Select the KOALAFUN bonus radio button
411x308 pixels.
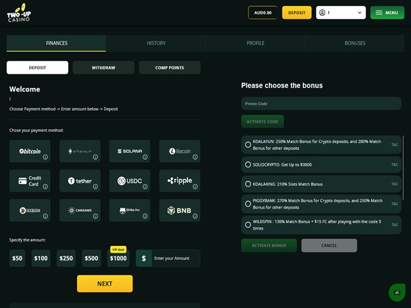coord(248,145)
